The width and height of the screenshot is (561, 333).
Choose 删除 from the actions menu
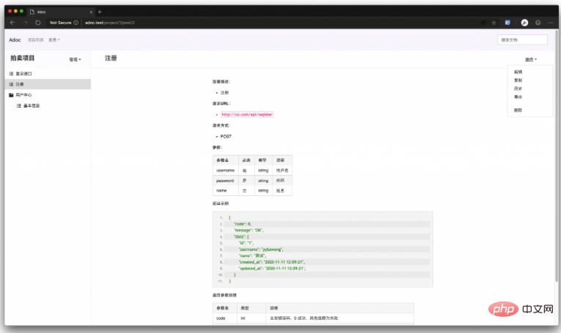pos(518,111)
